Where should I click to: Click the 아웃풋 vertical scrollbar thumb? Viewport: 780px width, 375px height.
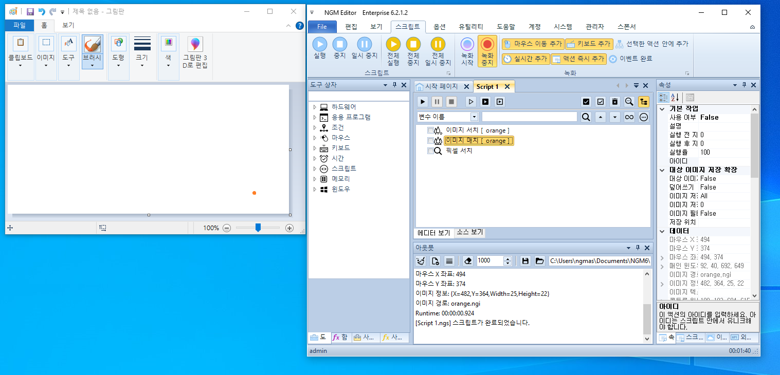647,318
